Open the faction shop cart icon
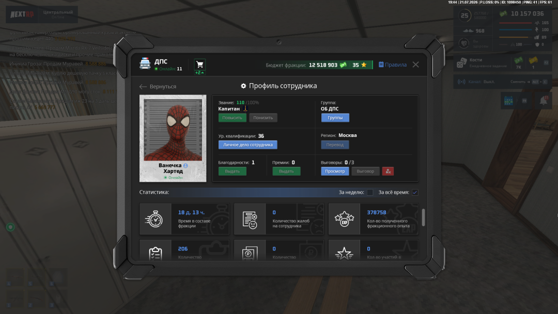Screen dimensions: 558x314 [x=199, y=65]
